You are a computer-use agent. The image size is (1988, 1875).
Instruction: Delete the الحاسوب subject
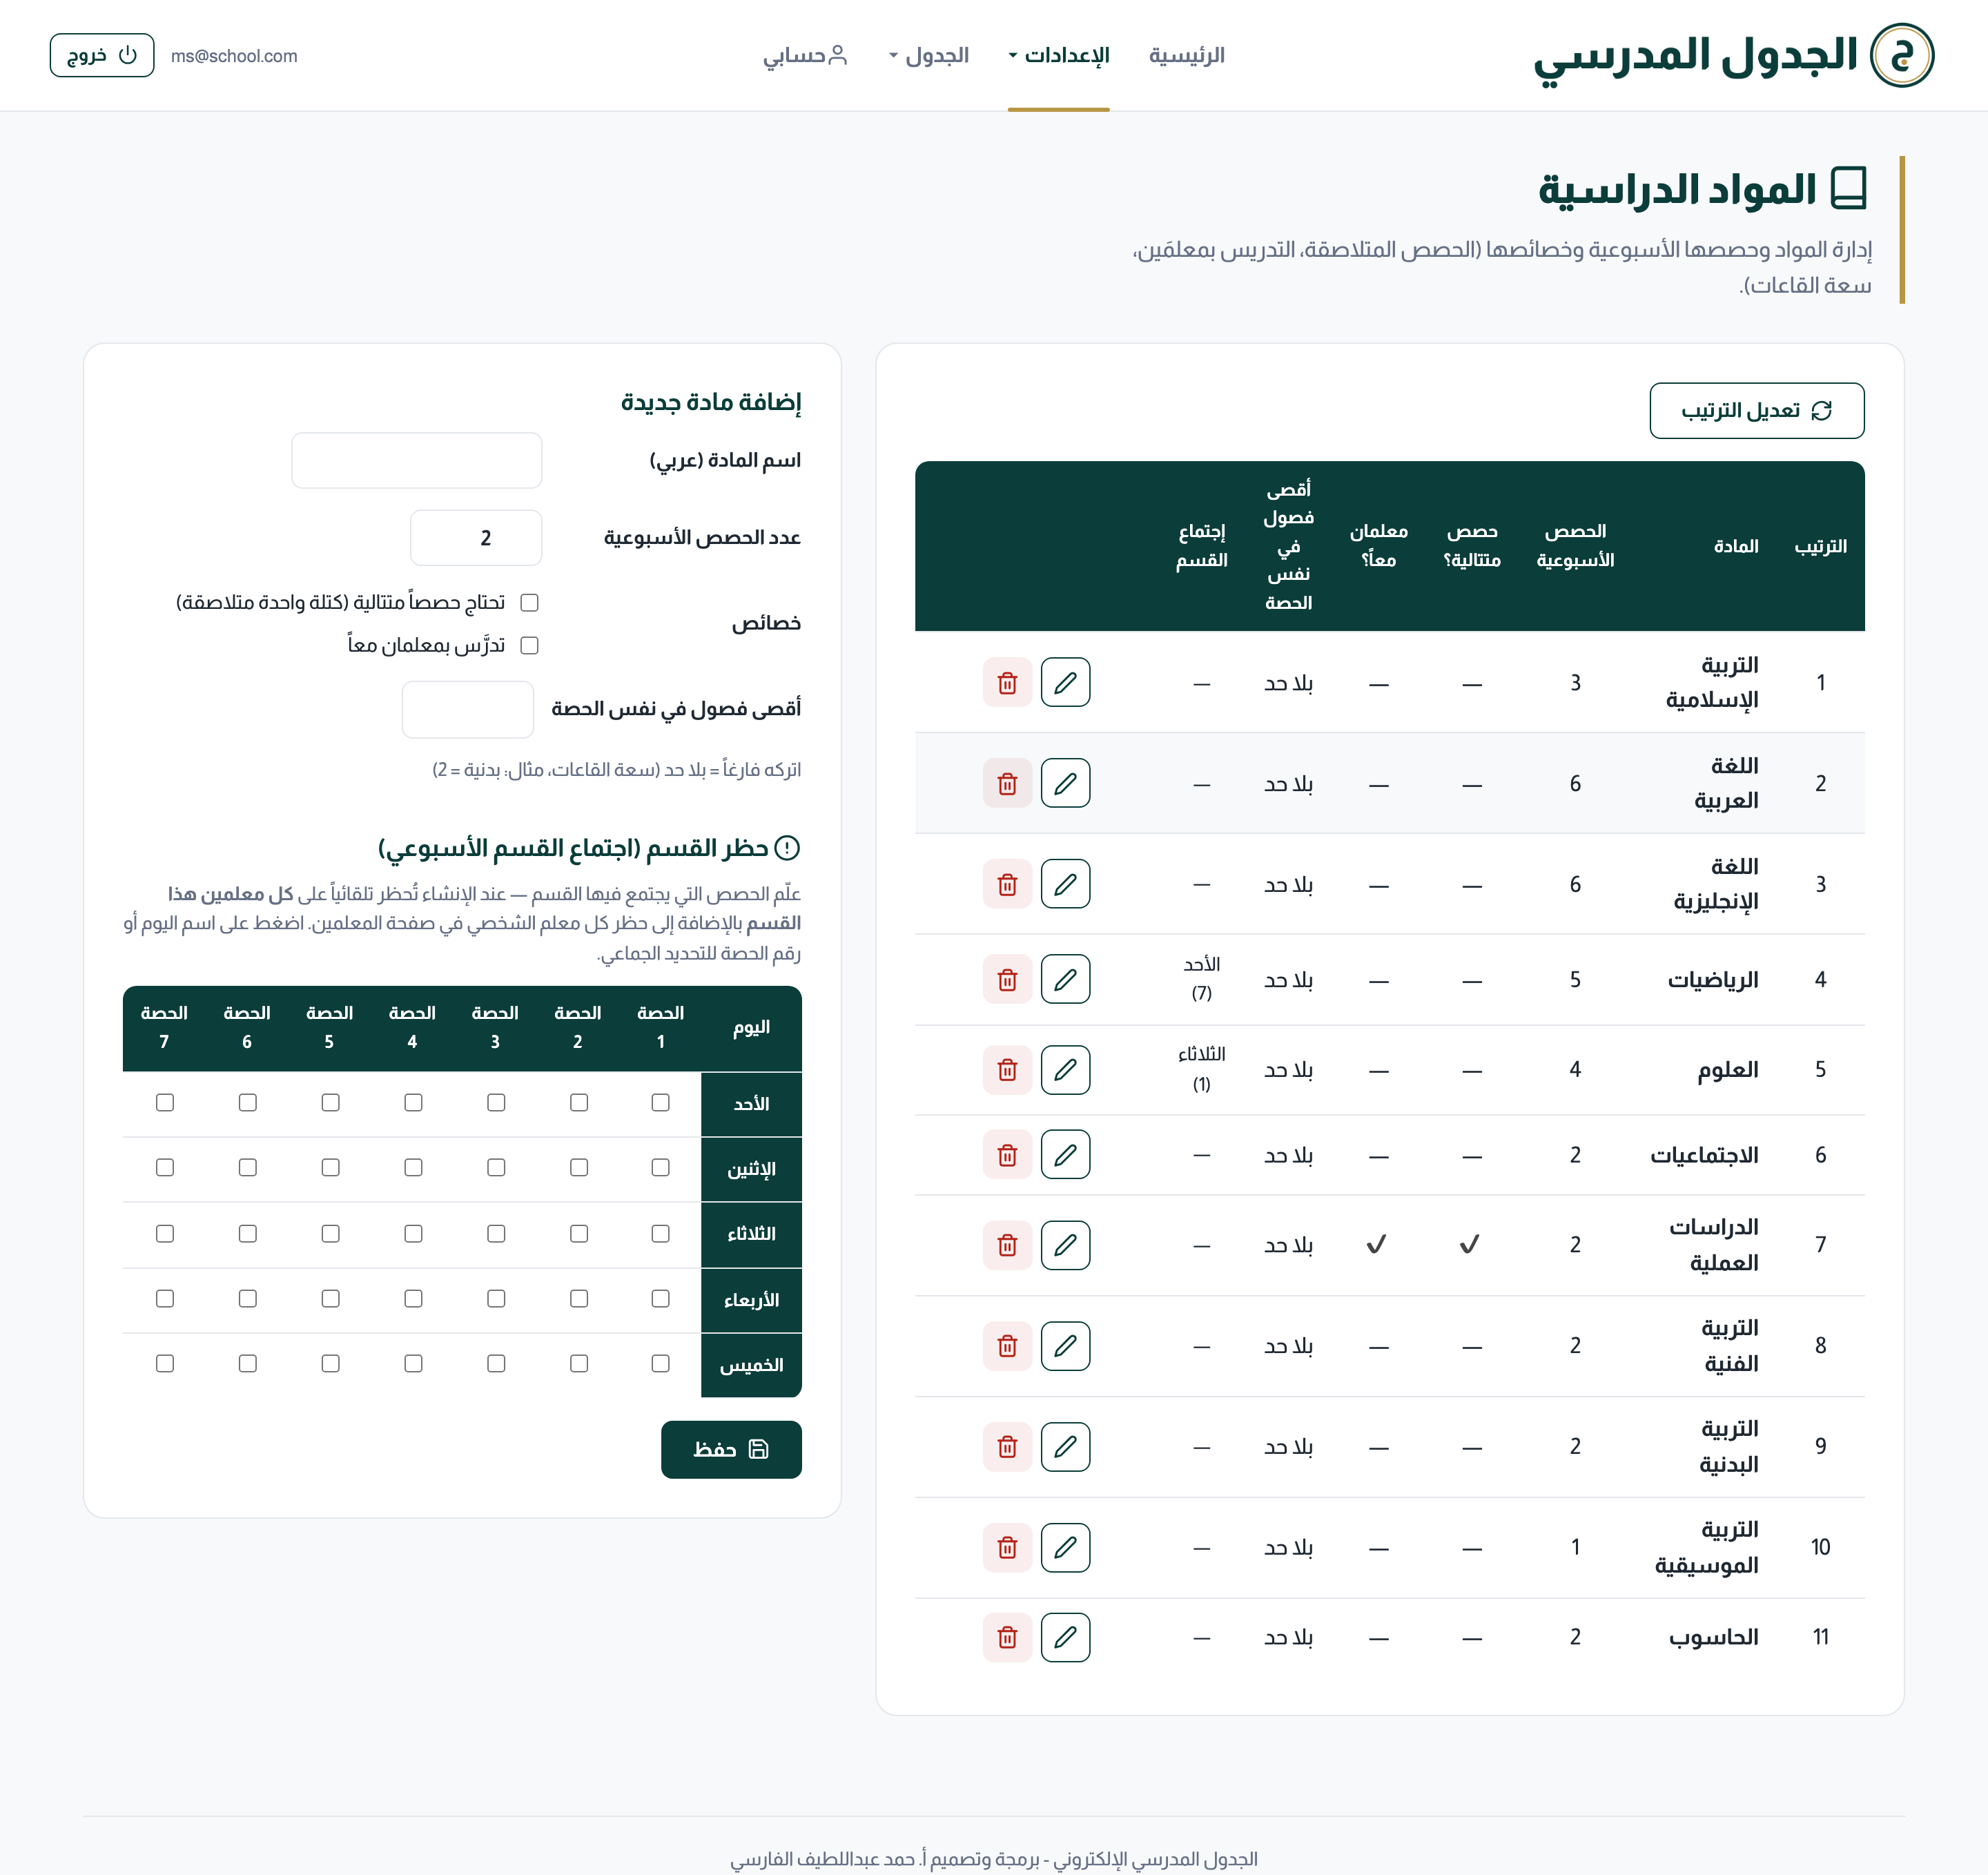pyautogui.click(x=1007, y=1637)
